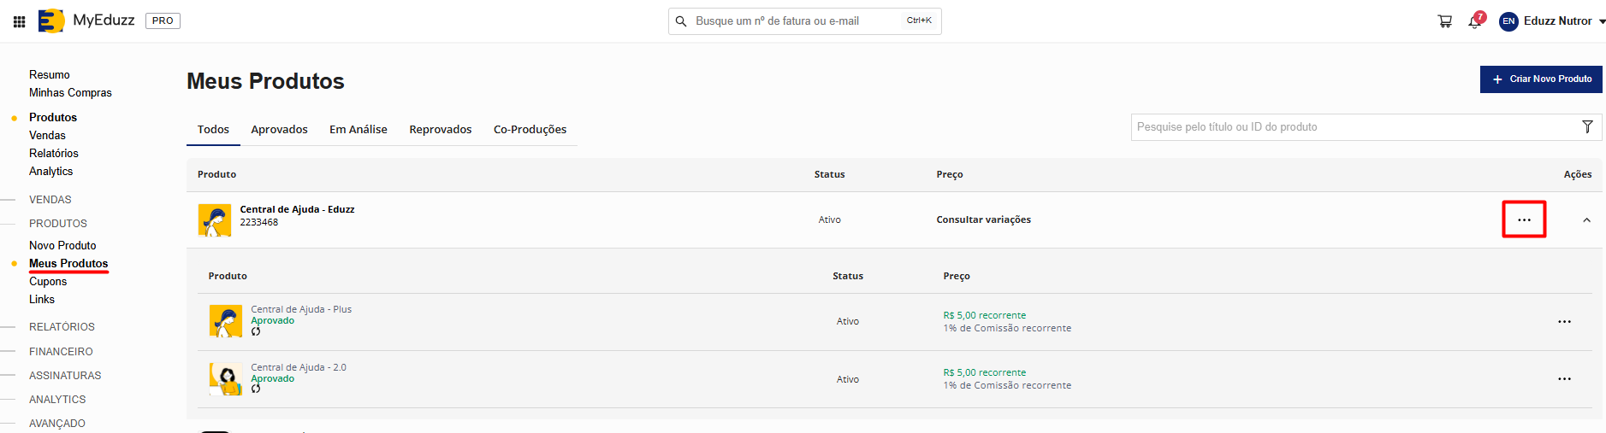This screenshot has width=1606, height=433.
Task: Expand the ASSINATURAS sidebar section
Action: 65,375
